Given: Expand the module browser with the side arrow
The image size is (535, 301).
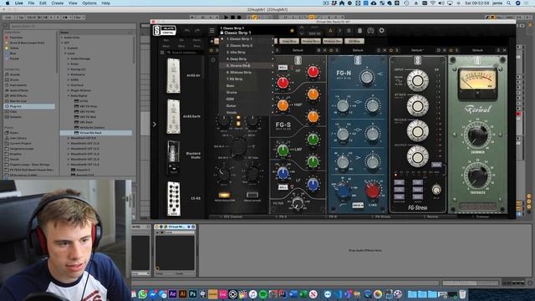Looking at the screenshot, I should click(x=154, y=125).
